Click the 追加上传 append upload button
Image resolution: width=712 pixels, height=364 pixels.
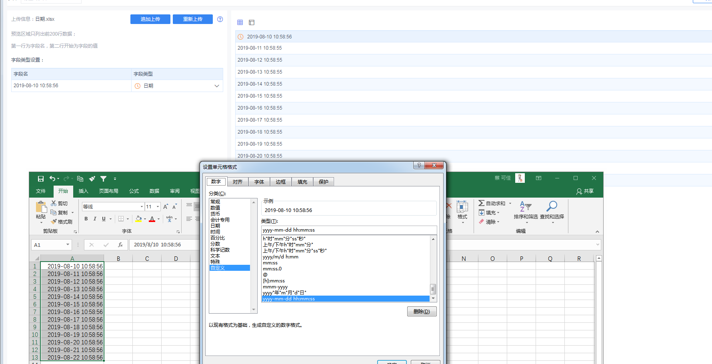[x=150, y=19]
